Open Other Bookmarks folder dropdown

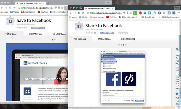171,17
